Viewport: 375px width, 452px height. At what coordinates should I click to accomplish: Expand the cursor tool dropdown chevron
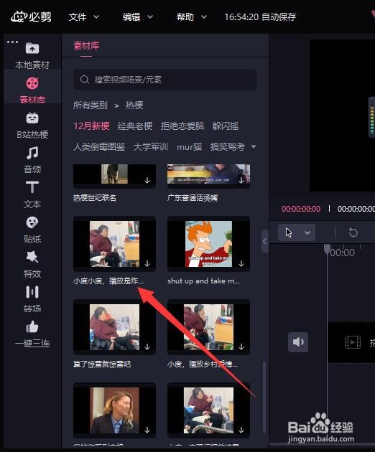[307, 232]
